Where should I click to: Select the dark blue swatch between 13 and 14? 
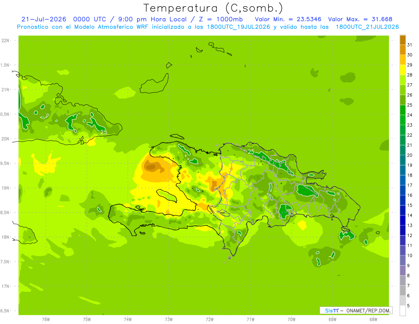click(403, 220)
